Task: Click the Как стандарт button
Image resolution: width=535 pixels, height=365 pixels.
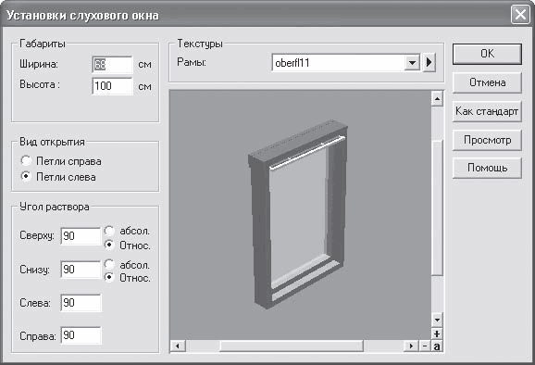Action: point(487,111)
